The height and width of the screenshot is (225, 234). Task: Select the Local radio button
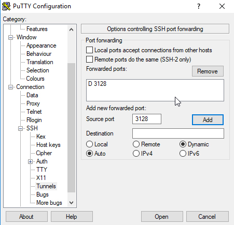[x=89, y=144]
